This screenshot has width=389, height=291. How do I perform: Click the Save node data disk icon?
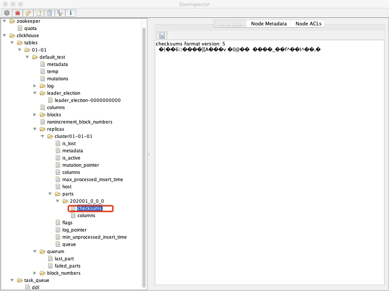pos(162,35)
